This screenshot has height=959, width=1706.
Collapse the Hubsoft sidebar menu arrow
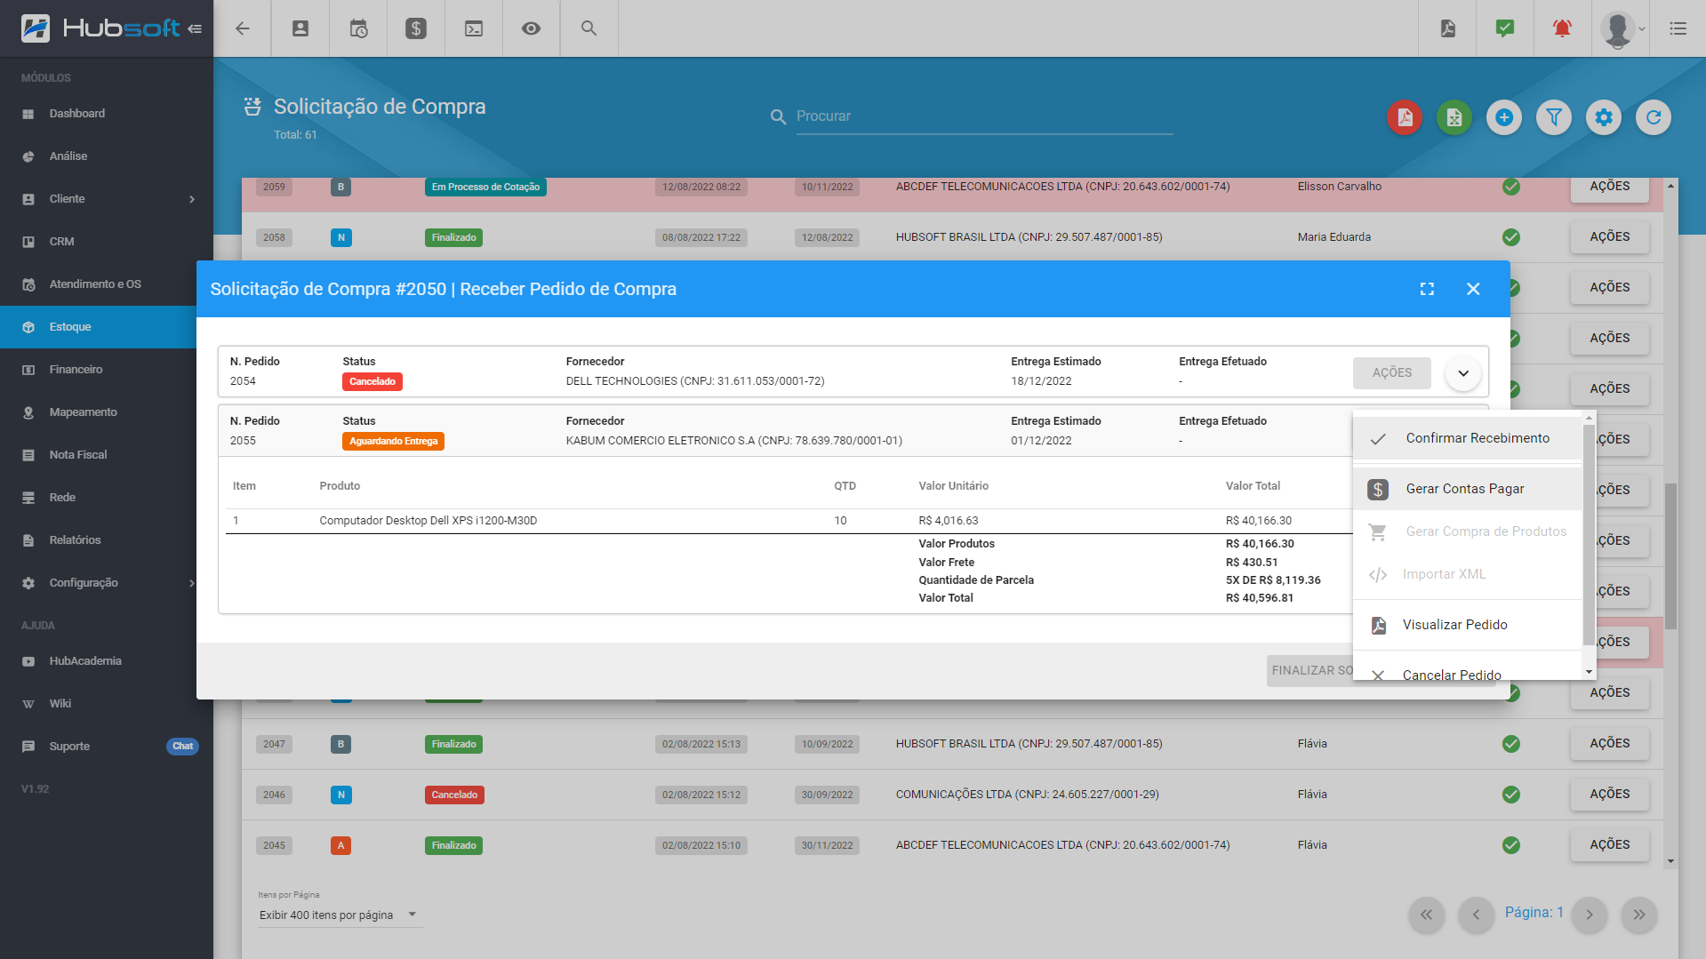point(195,28)
